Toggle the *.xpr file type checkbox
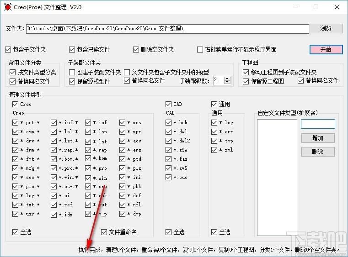 tap(122, 131)
